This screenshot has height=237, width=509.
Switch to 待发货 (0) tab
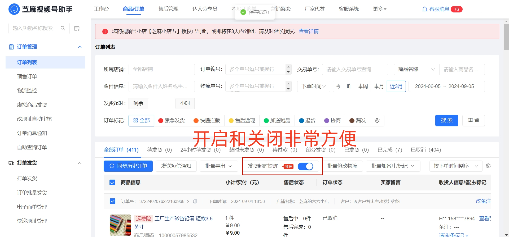[160, 150]
